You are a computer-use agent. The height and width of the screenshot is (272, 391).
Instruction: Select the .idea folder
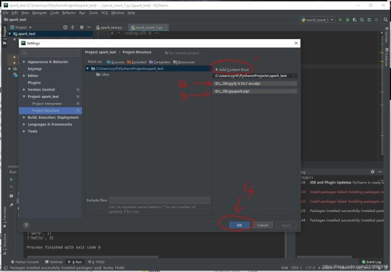click(x=102, y=74)
